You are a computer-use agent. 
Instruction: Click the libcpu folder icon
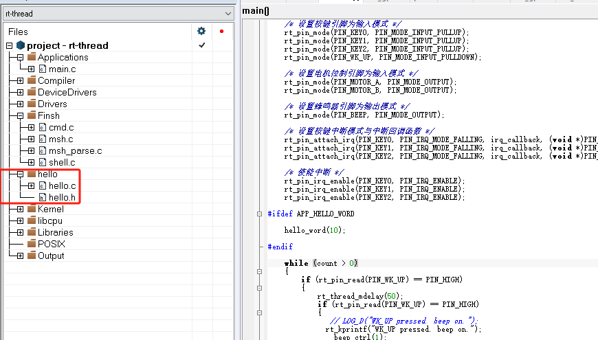[x=32, y=220]
